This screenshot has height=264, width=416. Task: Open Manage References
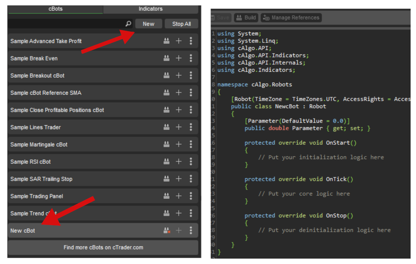pyautogui.click(x=291, y=18)
